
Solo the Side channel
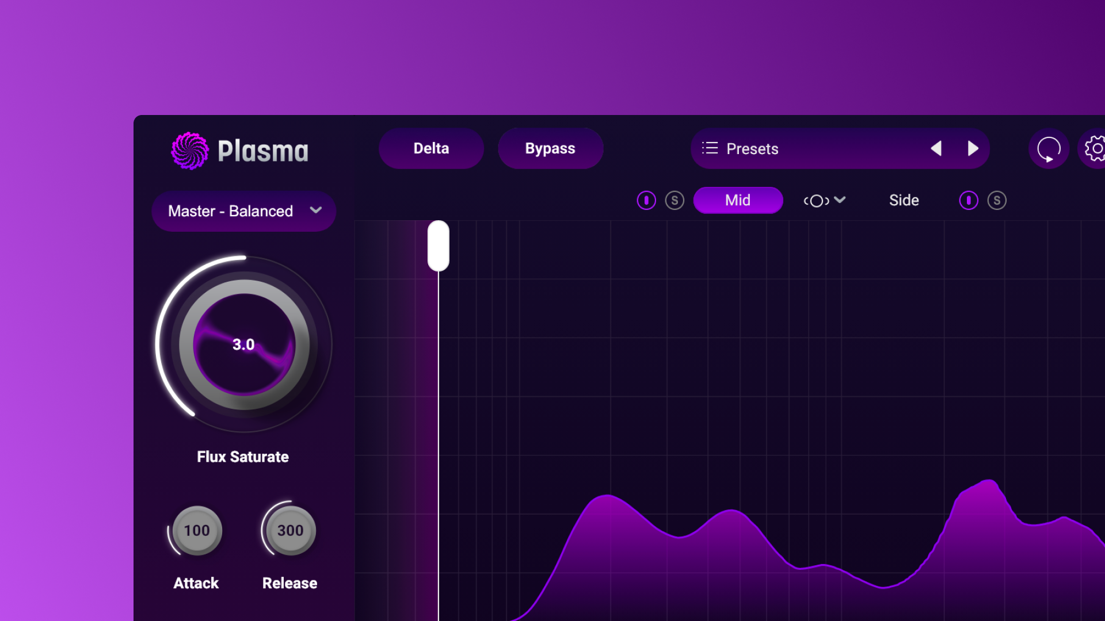coord(997,200)
